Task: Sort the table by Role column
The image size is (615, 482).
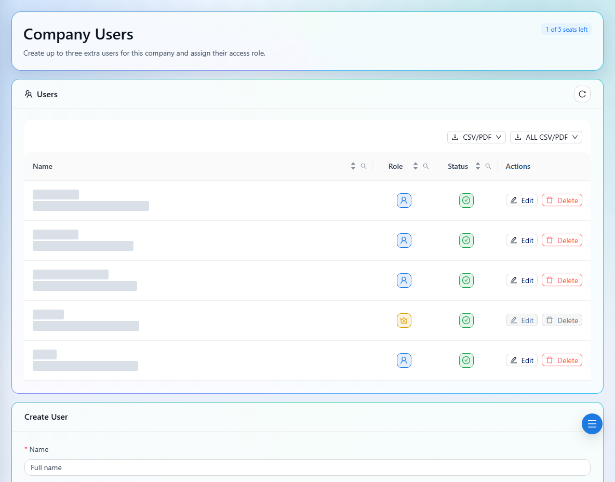Action: coord(416,166)
